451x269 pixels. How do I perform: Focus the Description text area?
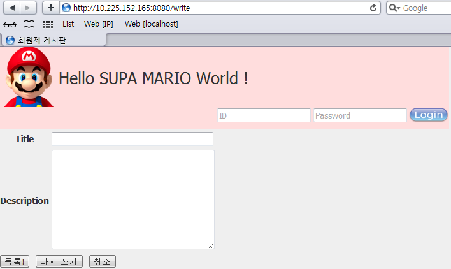coord(133,199)
